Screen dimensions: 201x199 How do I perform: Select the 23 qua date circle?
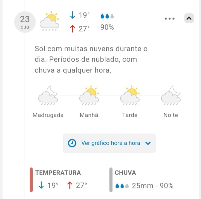pos(25,22)
